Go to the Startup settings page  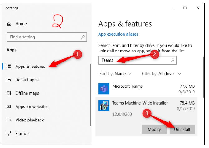(x=22, y=133)
